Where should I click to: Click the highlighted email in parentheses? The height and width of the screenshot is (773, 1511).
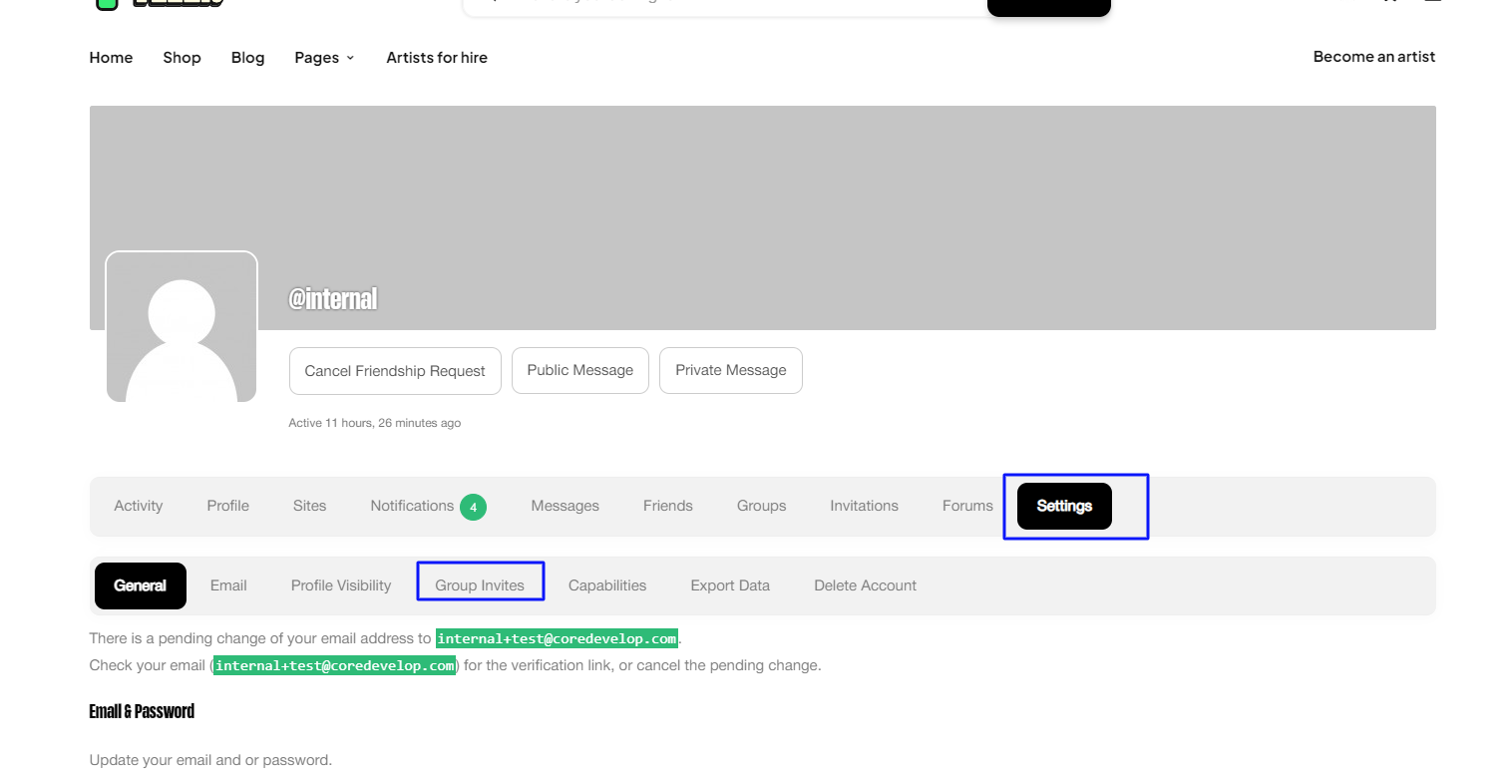(x=335, y=665)
